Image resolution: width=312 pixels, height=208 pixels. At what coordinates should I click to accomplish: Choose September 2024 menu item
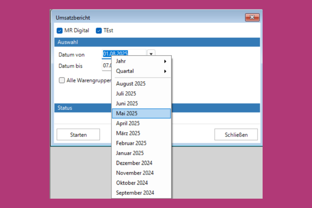[135, 193]
